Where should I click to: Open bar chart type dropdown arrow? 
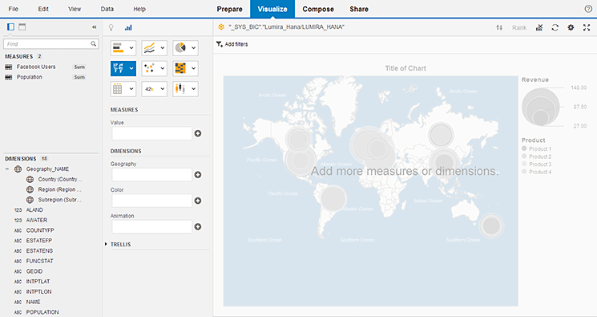pyautogui.click(x=131, y=48)
